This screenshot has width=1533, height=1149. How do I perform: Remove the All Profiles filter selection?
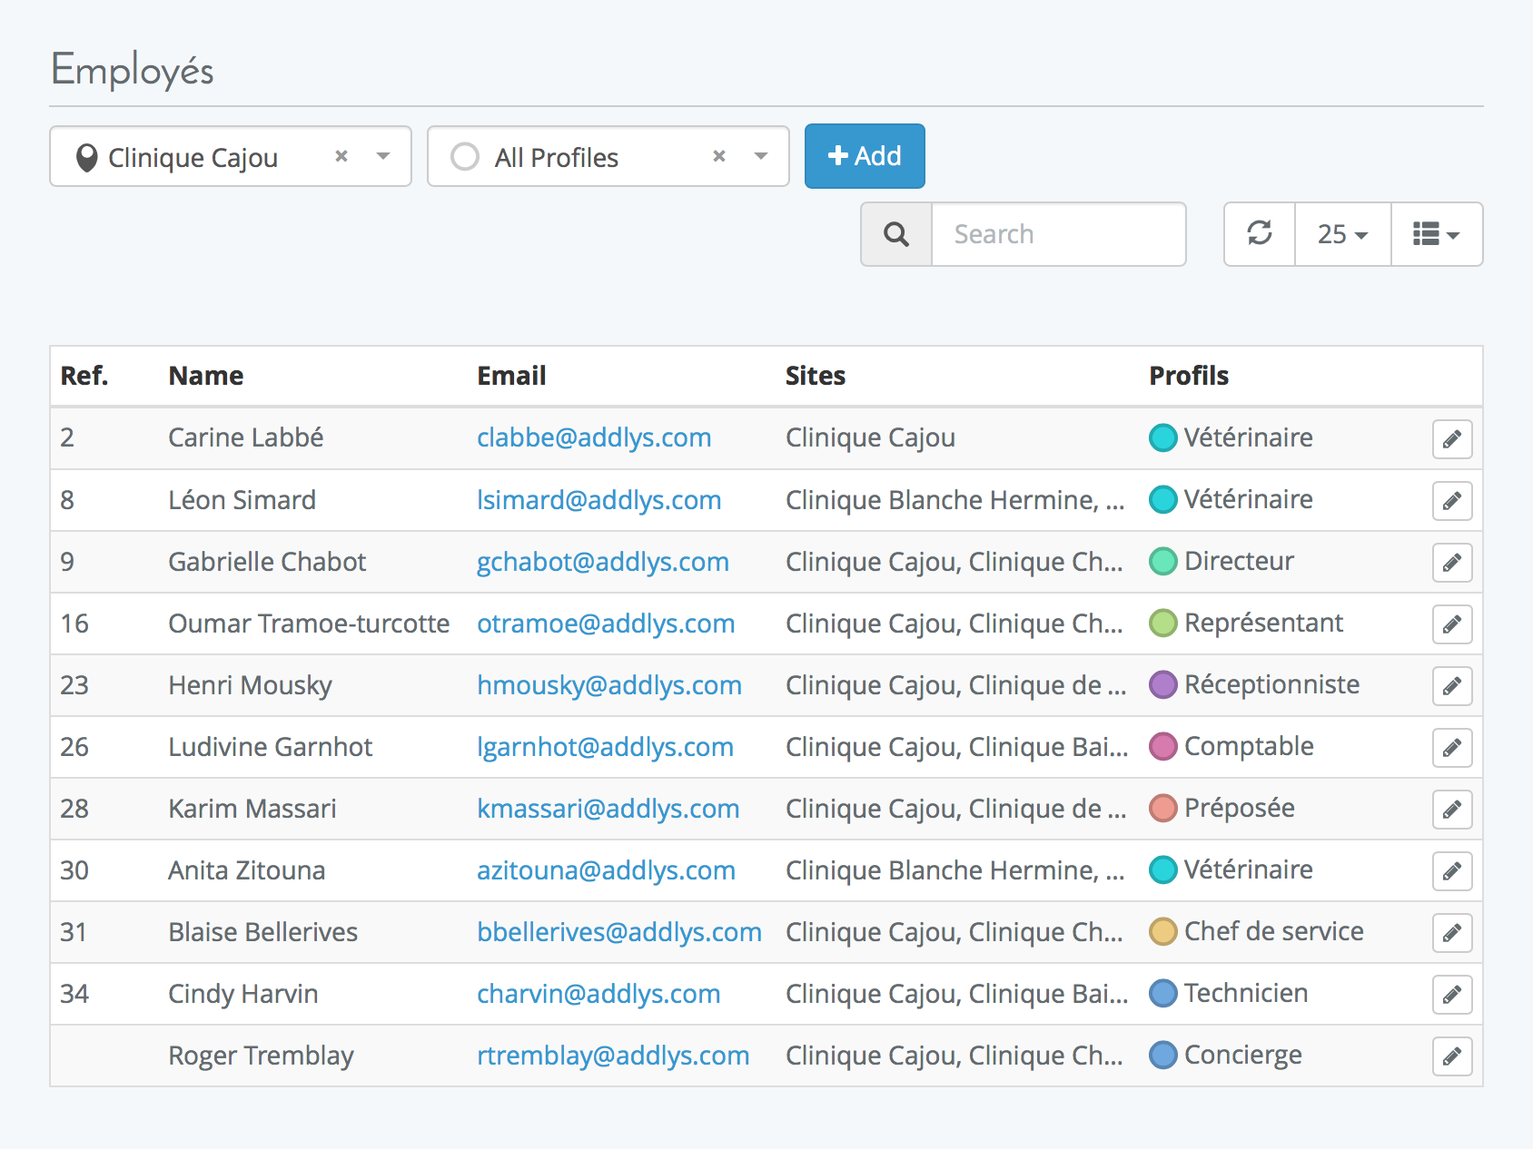719,156
